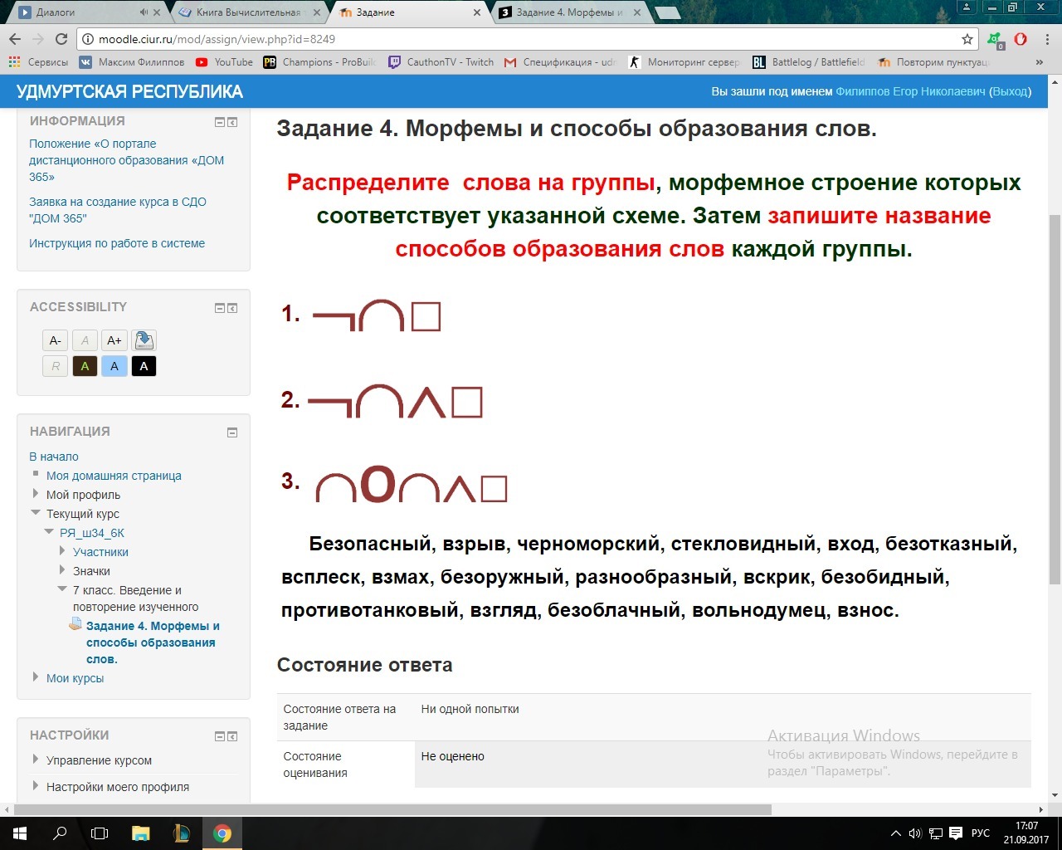The image size is (1062, 850).
Task: Increase font size with A+ button
Action: (114, 340)
